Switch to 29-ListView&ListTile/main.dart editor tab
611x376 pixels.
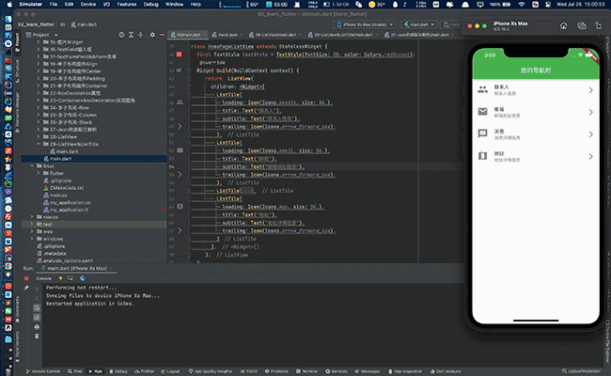click(x=343, y=35)
